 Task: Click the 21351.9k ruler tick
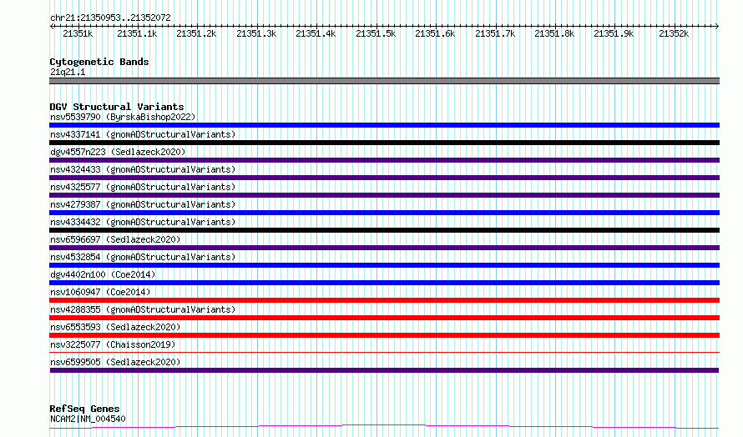coord(614,33)
